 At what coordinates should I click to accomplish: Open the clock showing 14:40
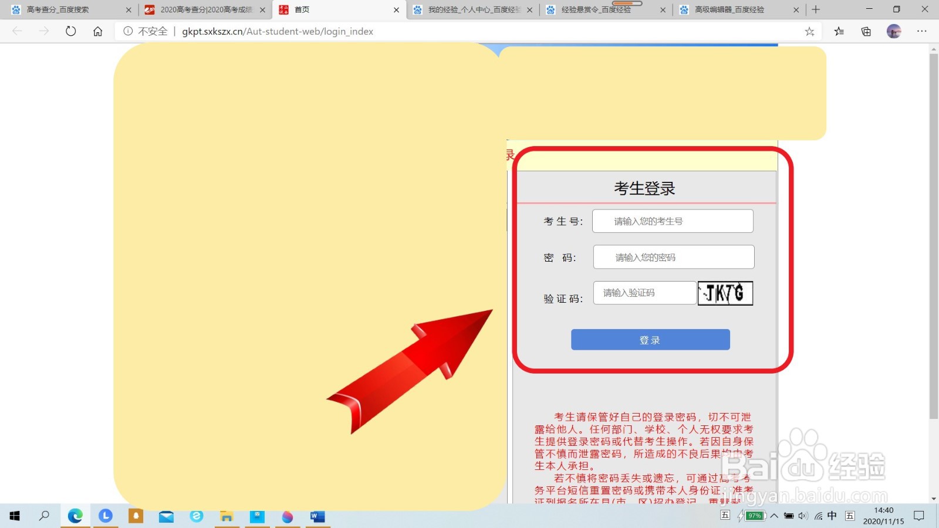point(884,516)
